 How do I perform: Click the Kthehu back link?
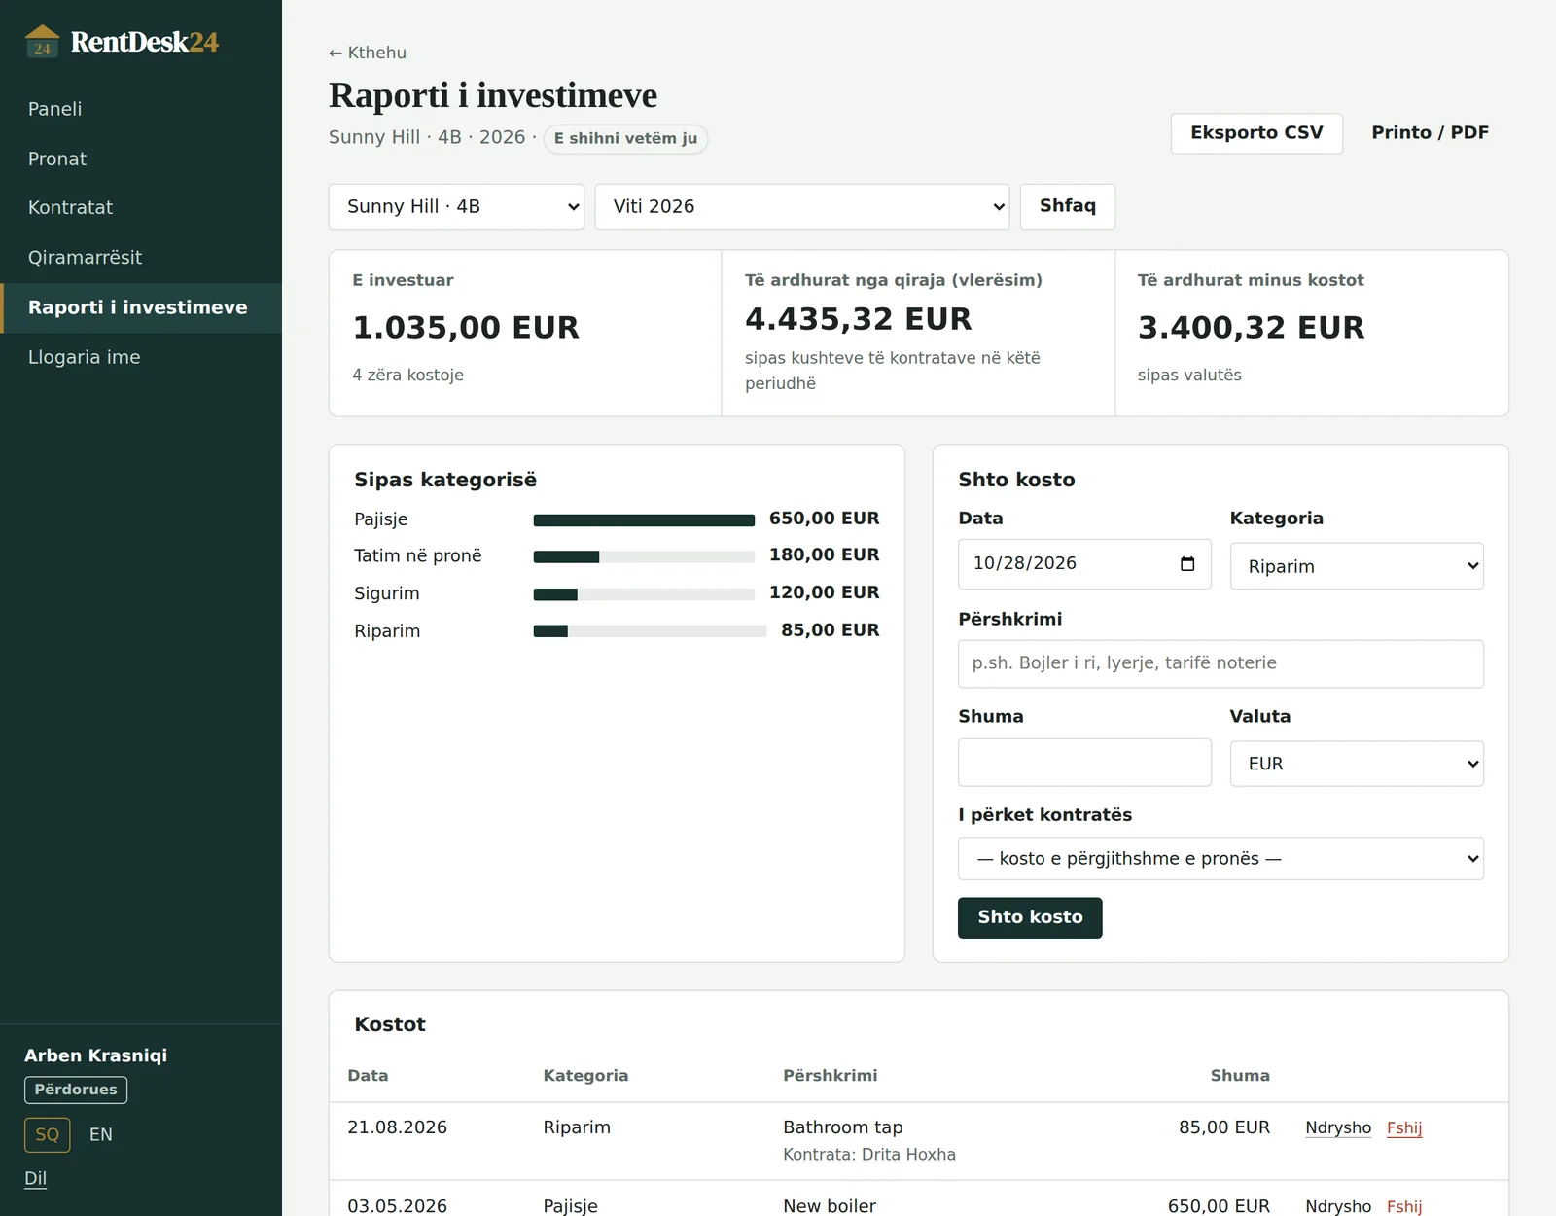[x=368, y=53]
